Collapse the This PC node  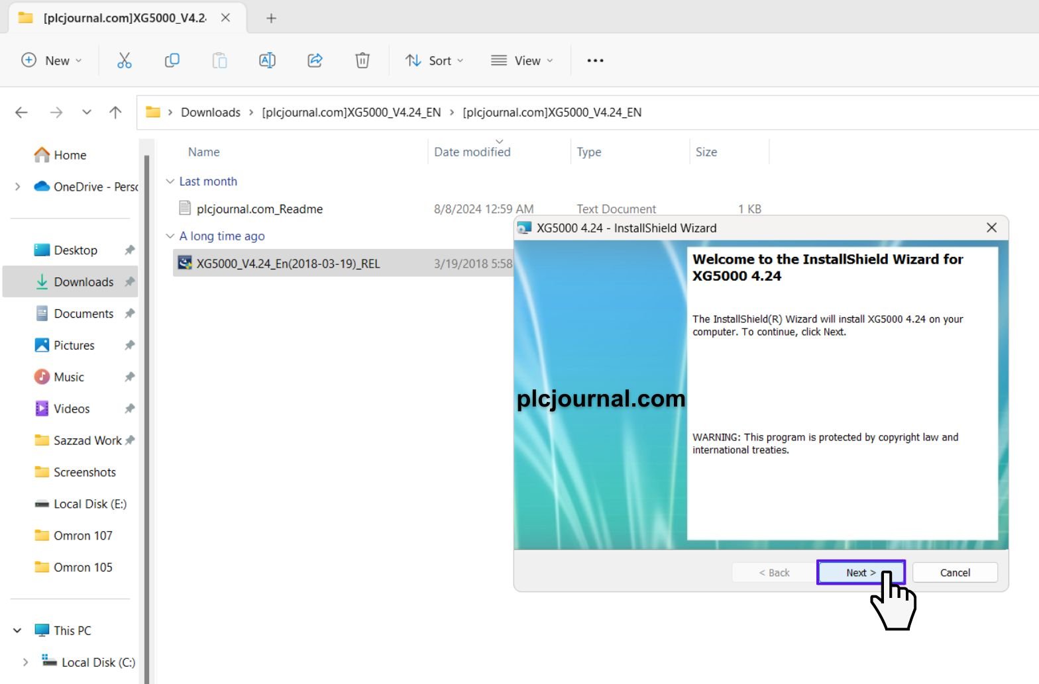tap(18, 630)
